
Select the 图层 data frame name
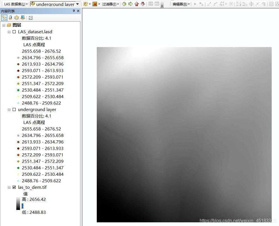point(17,25)
